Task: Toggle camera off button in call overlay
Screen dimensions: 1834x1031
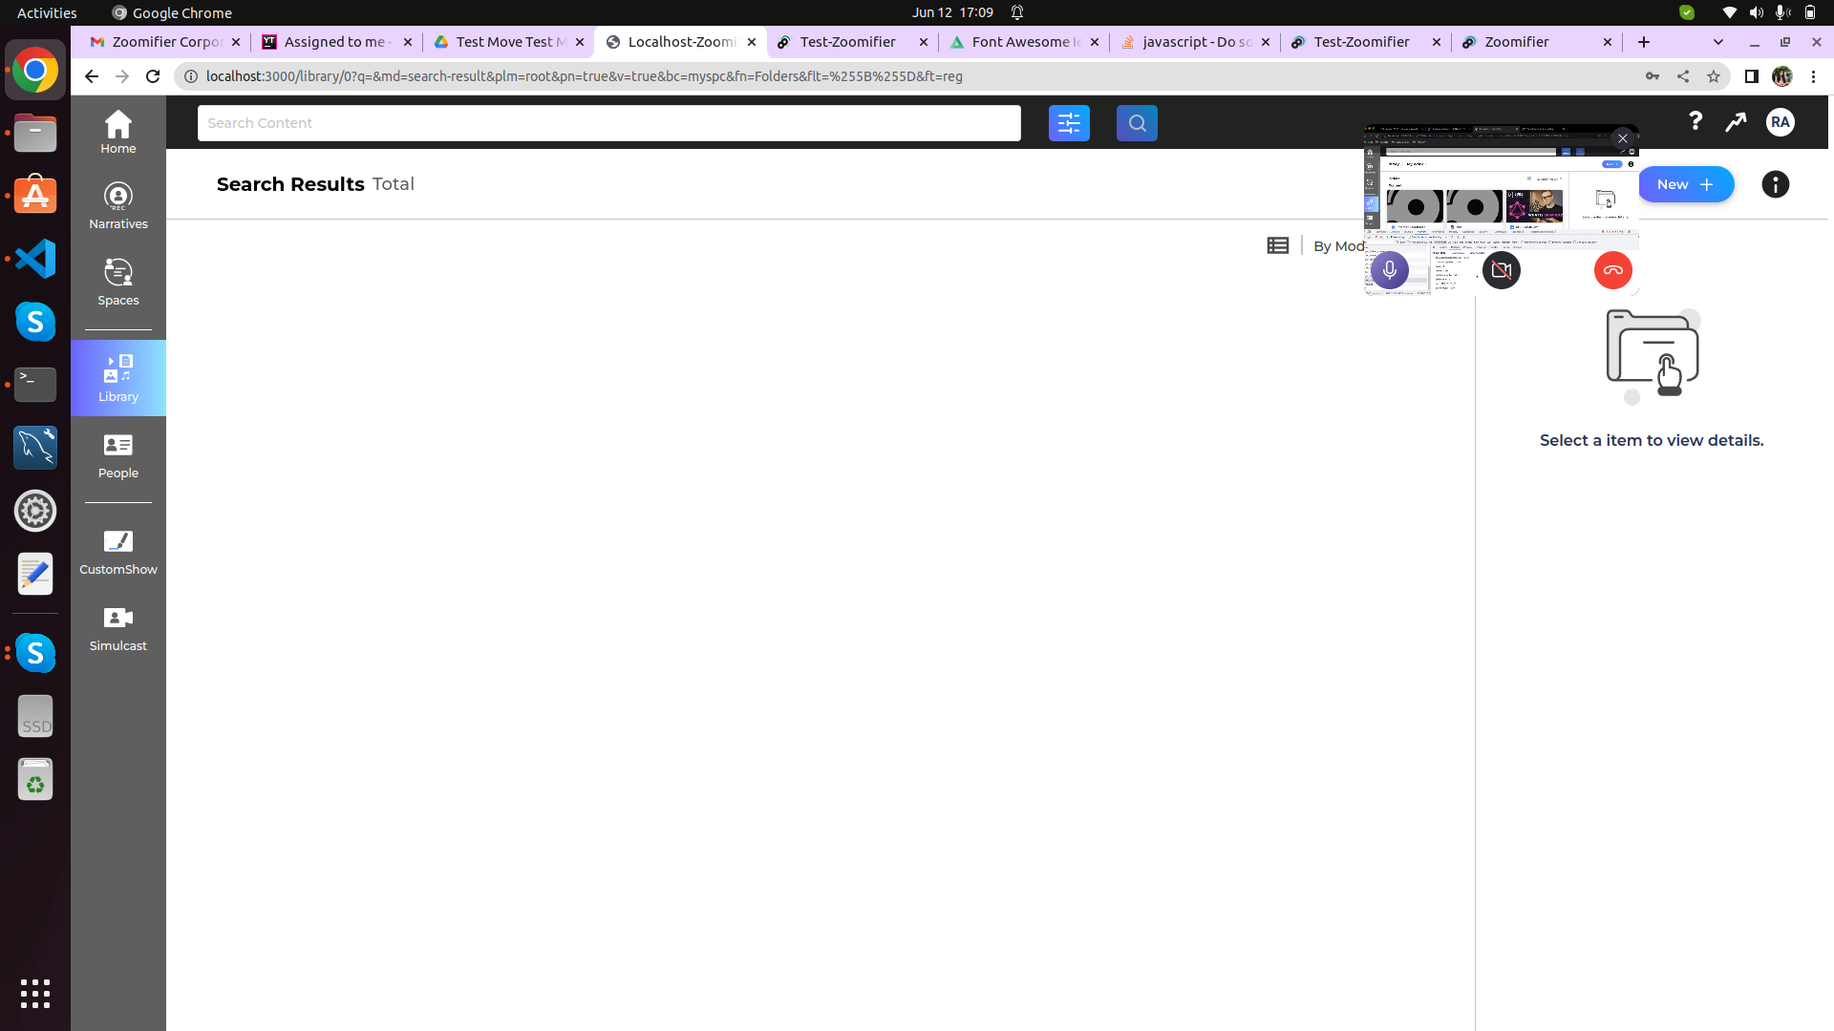Action: click(1501, 270)
